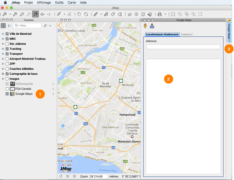The image size is (234, 180).
Task: Open the Apple menu
Action: click(x=6, y=3)
